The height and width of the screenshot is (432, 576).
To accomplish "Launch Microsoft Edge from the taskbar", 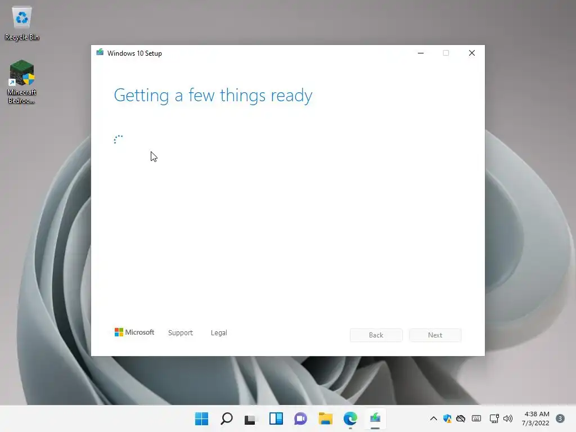I will tap(350, 418).
